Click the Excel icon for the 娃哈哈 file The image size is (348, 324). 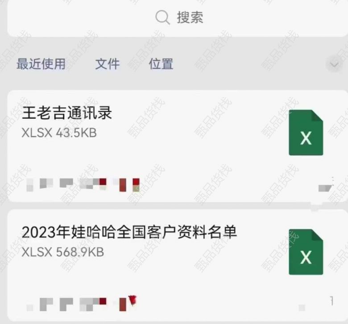[306, 252]
